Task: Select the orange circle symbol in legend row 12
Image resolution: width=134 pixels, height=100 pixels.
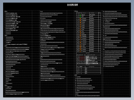Action: 80,35
